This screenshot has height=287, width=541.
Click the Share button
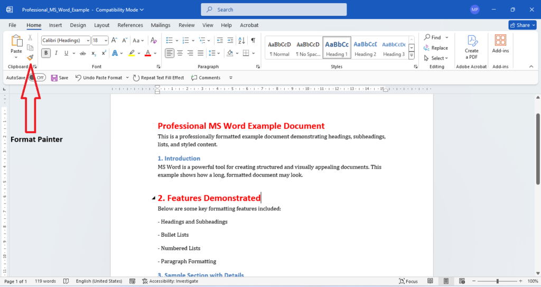(x=523, y=25)
